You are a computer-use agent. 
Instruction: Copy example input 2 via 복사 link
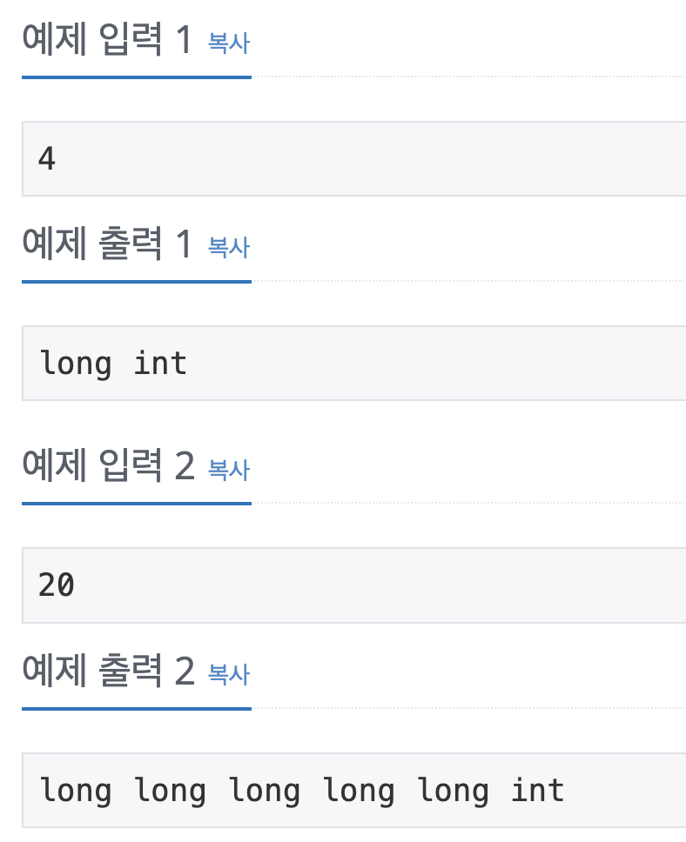click(229, 470)
